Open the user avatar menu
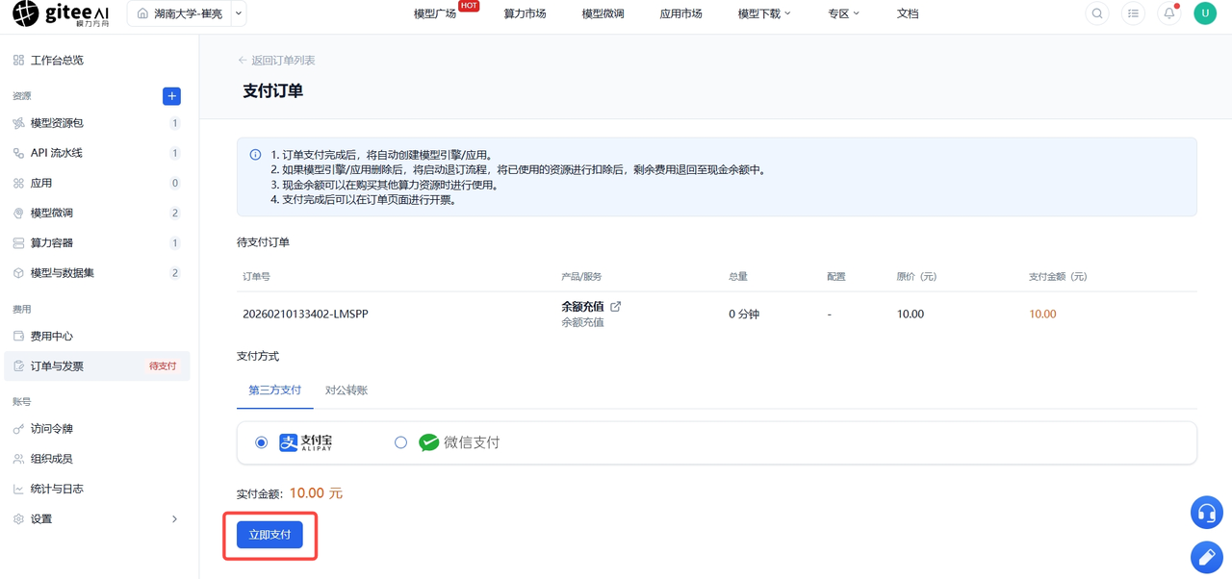Image resolution: width=1232 pixels, height=579 pixels. [1205, 13]
